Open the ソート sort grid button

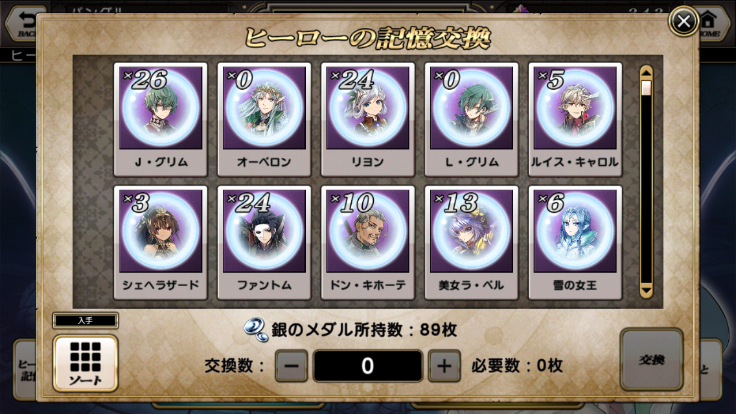(x=85, y=364)
